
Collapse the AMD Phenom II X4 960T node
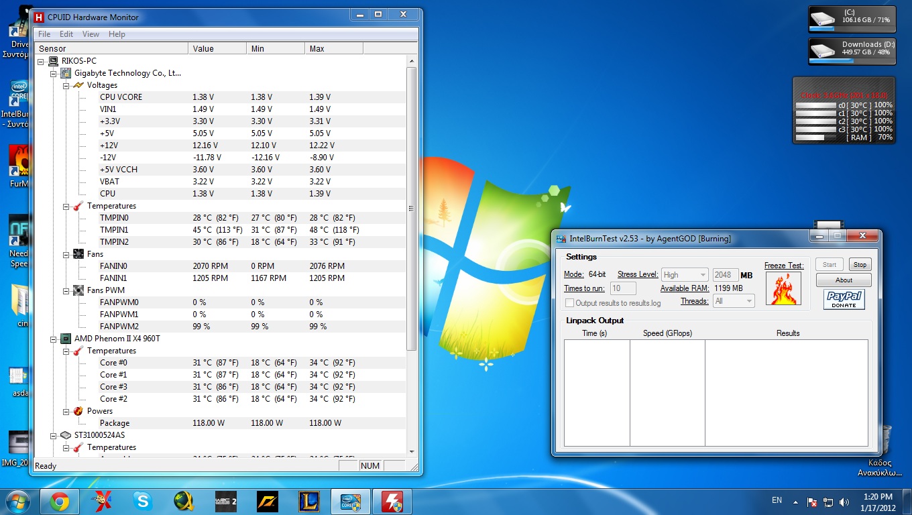coord(54,339)
